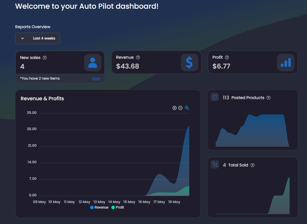The image size is (307, 224).
Task: Click the Posted Products help icon
Action: tap(269, 98)
